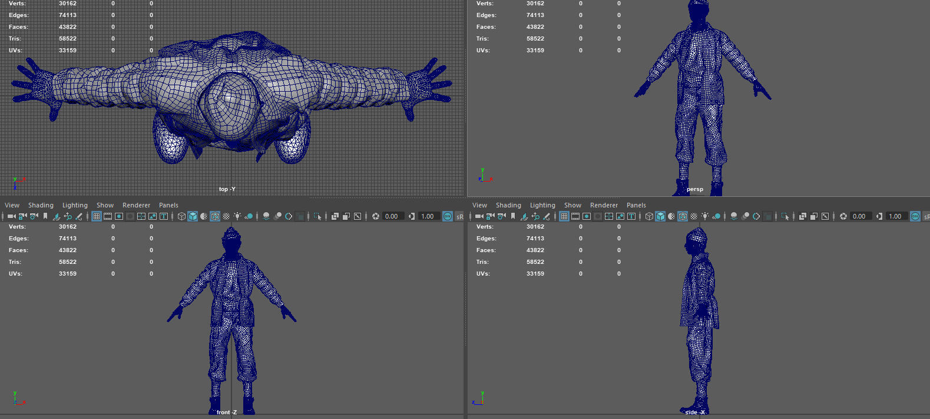Image resolution: width=930 pixels, height=419 pixels.
Task: Open Show menu in side -X panel
Action: point(572,205)
